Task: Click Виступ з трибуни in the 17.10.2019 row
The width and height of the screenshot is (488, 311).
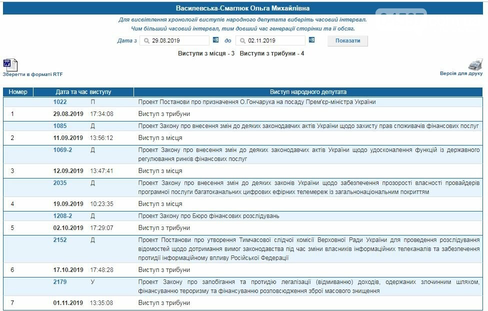Action: click(164, 270)
